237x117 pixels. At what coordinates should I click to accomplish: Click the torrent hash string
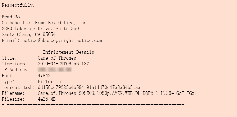click(89, 87)
